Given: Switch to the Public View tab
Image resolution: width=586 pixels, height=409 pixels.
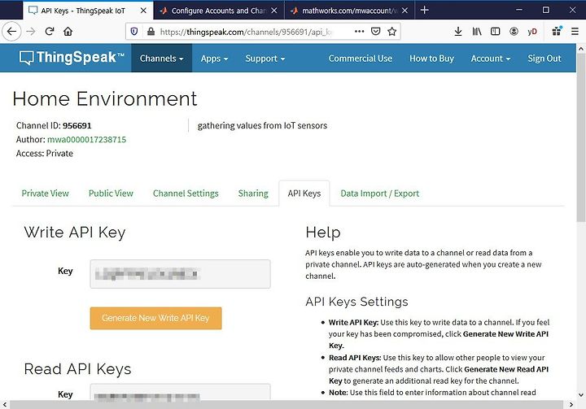Looking at the screenshot, I should click(111, 193).
